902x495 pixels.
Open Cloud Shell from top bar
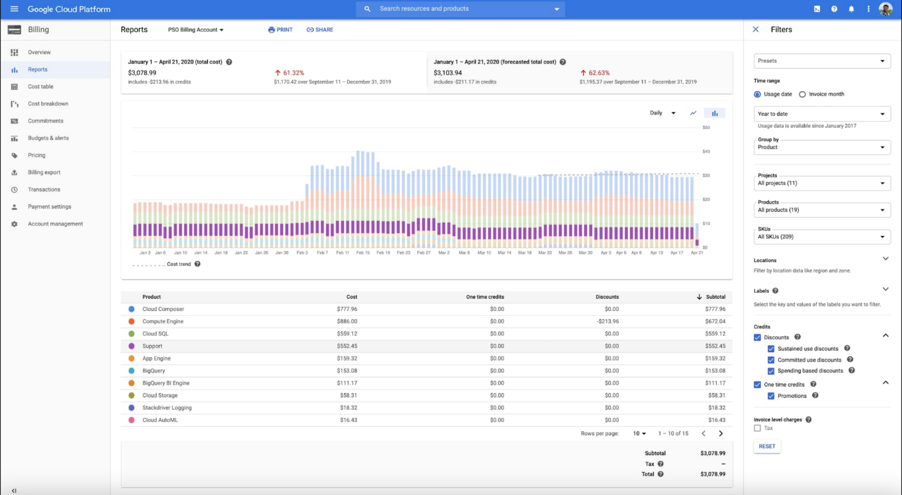coord(817,9)
